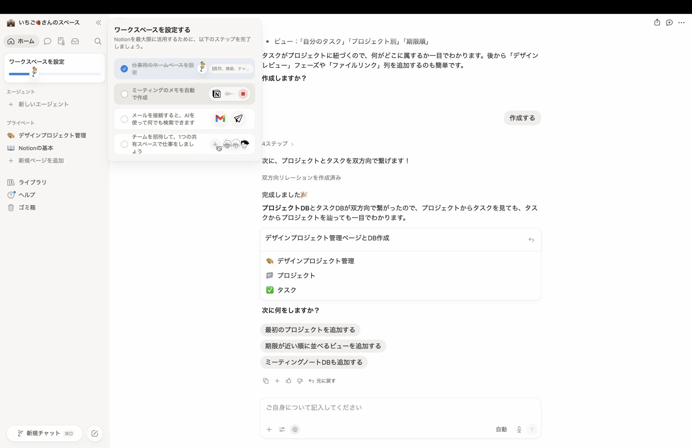Click the Notion logo in meeting memo row

pos(216,94)
